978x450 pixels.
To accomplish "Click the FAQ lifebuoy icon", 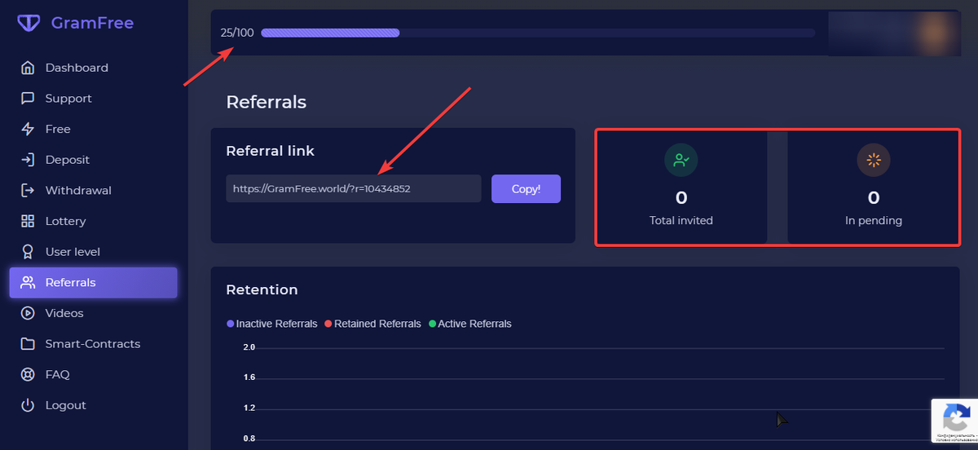I will click(28, 374).
